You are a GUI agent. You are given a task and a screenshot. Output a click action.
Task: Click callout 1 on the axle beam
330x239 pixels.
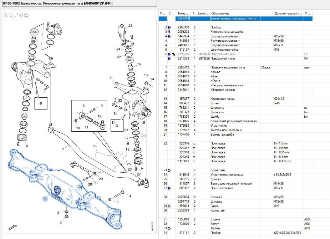click(x=45, y=198)
